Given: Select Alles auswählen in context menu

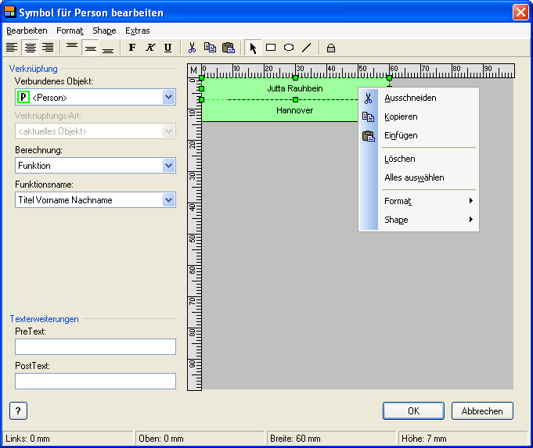Looking at the screenshot, I should pos(414,177).
